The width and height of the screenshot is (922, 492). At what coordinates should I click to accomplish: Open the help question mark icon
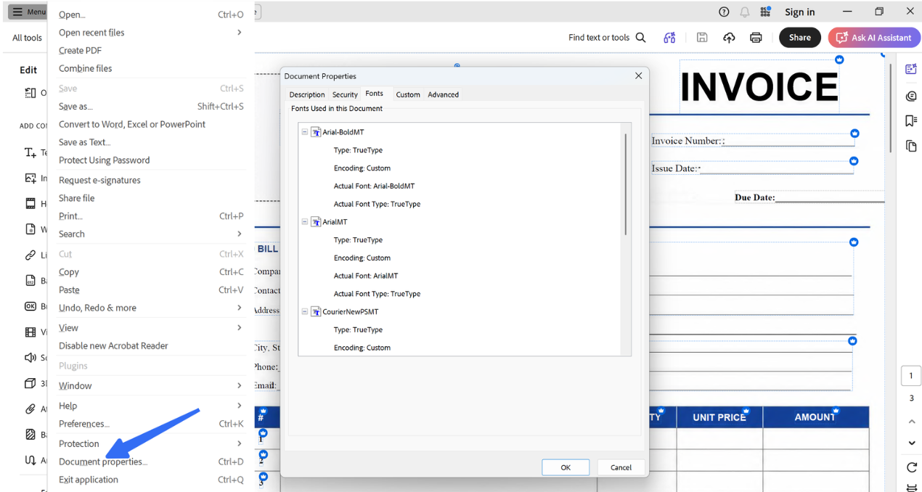724,12
